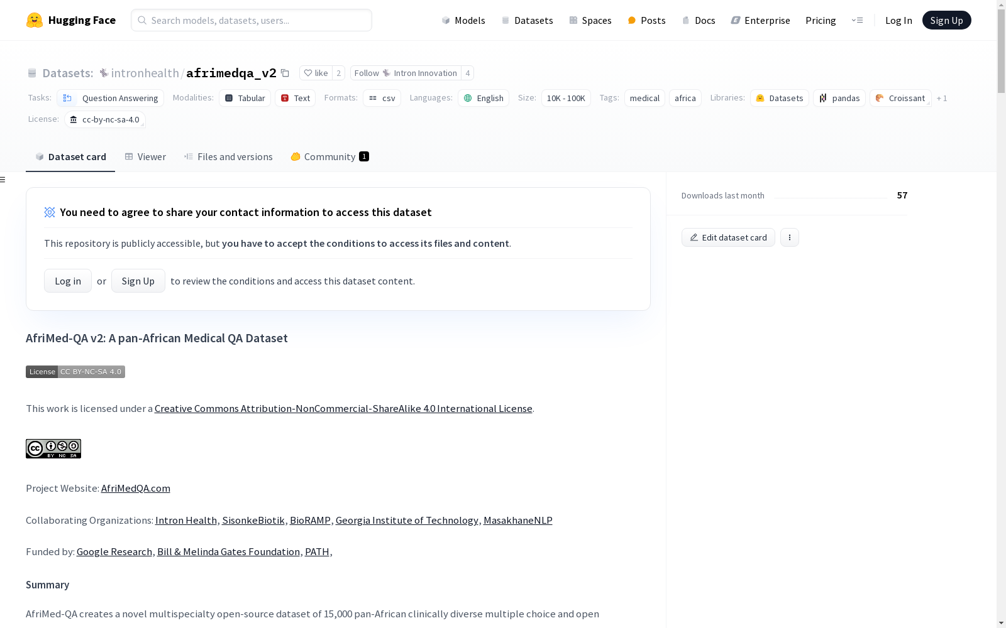Select the csv format tag
The height and width of the screenshot is (628, 1006).
(x=382, y=98)
